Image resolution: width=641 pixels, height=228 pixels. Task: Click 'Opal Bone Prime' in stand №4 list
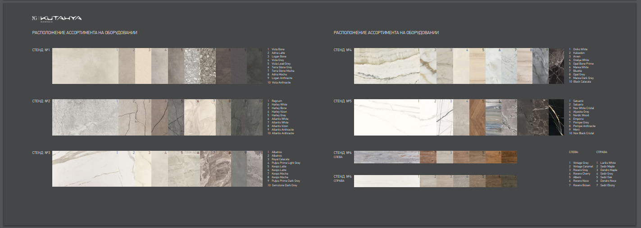(583, 64)
